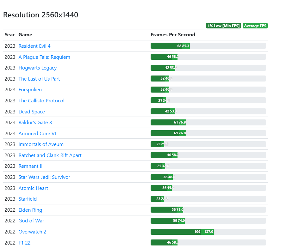Click the Elden Ring FPS bar
Screen dimensions: 293x248
(x=208, y=210)
